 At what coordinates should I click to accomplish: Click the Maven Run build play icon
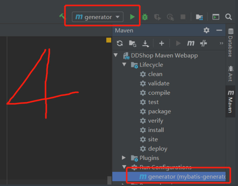click(x=178, y=43)
